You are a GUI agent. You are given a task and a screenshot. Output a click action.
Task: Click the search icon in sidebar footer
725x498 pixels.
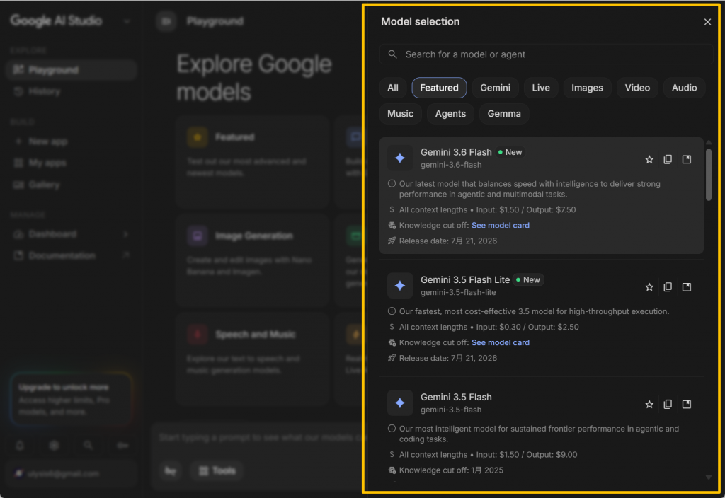[88, 446]
